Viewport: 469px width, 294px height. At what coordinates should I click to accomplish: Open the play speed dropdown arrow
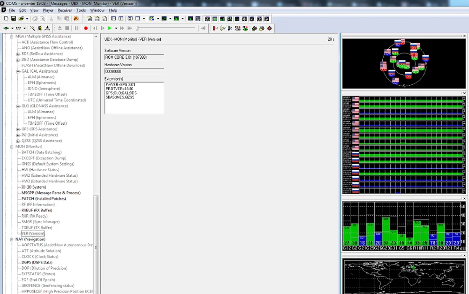pos(116,28)
